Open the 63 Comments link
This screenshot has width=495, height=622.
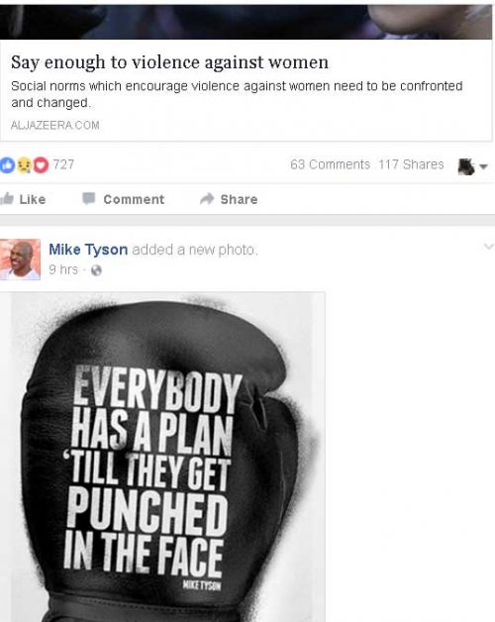[330, 164]
